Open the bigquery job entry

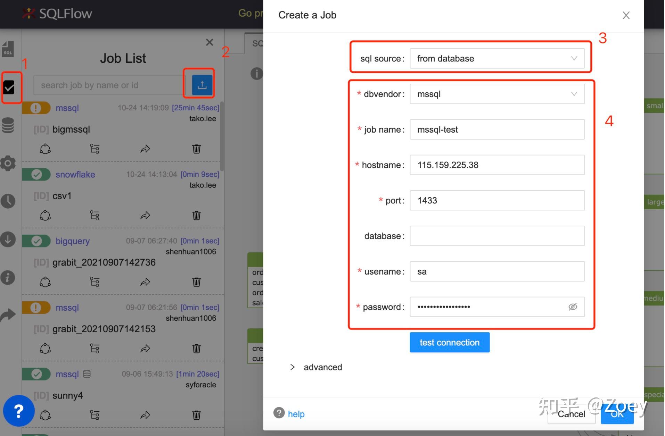point(73,241)
